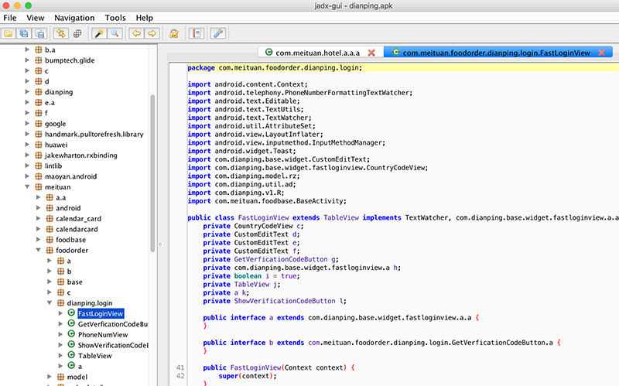Open Preferences with the wrench icon
Screen dimensions: 619x386
pos(218,33)
